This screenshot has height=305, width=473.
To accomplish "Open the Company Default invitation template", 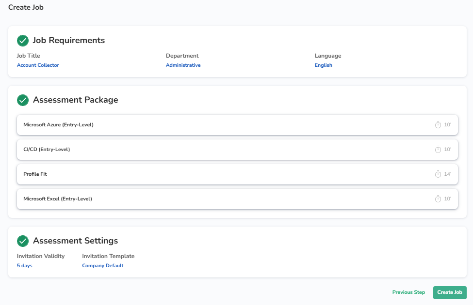I will click(102, 266).
